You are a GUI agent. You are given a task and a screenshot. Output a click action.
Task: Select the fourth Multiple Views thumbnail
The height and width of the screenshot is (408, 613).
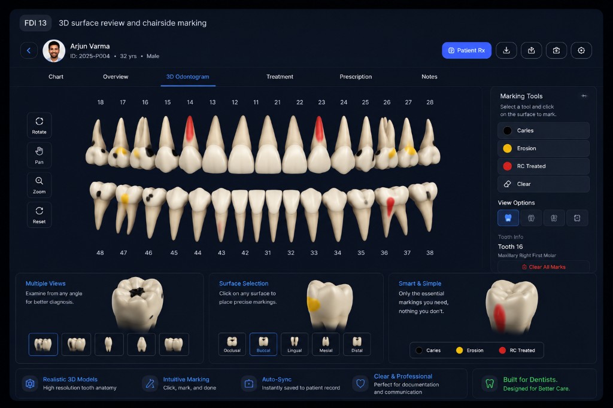click(141, 345)
